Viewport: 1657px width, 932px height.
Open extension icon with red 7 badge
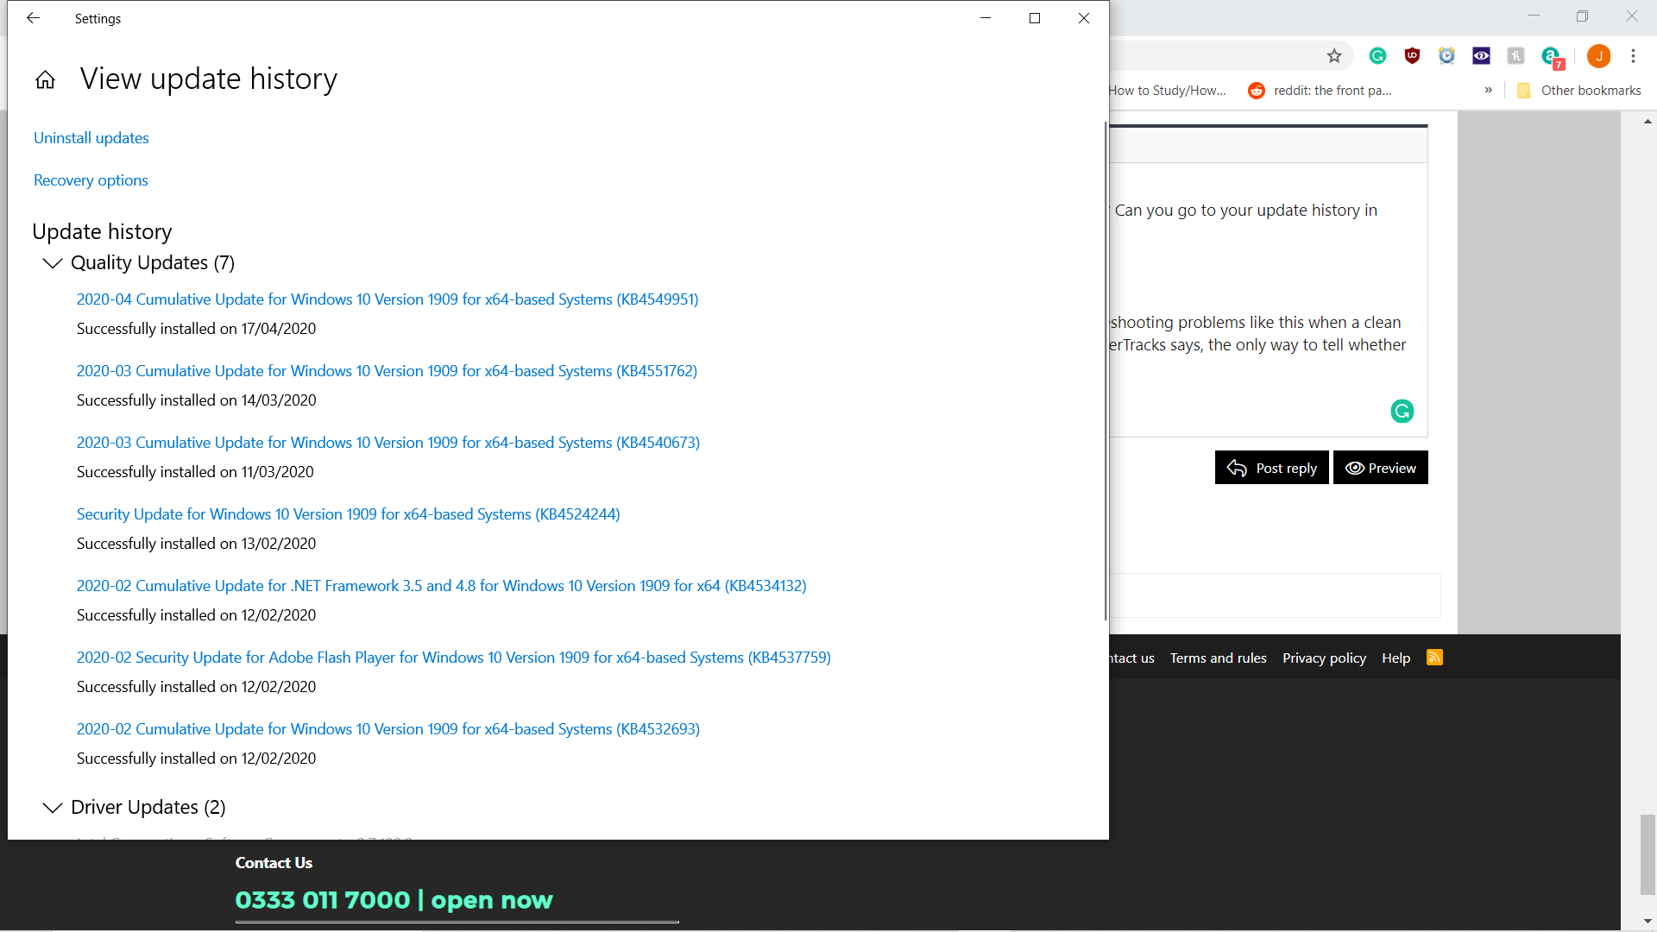1553,58
